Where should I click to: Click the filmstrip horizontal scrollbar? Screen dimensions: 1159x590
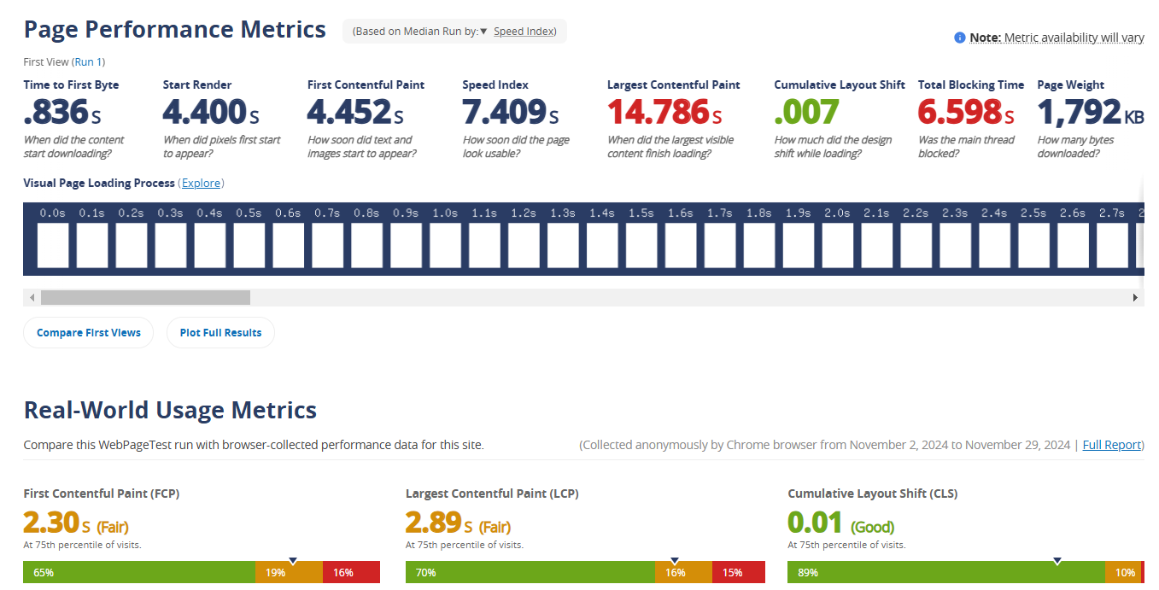coord(145,297)
